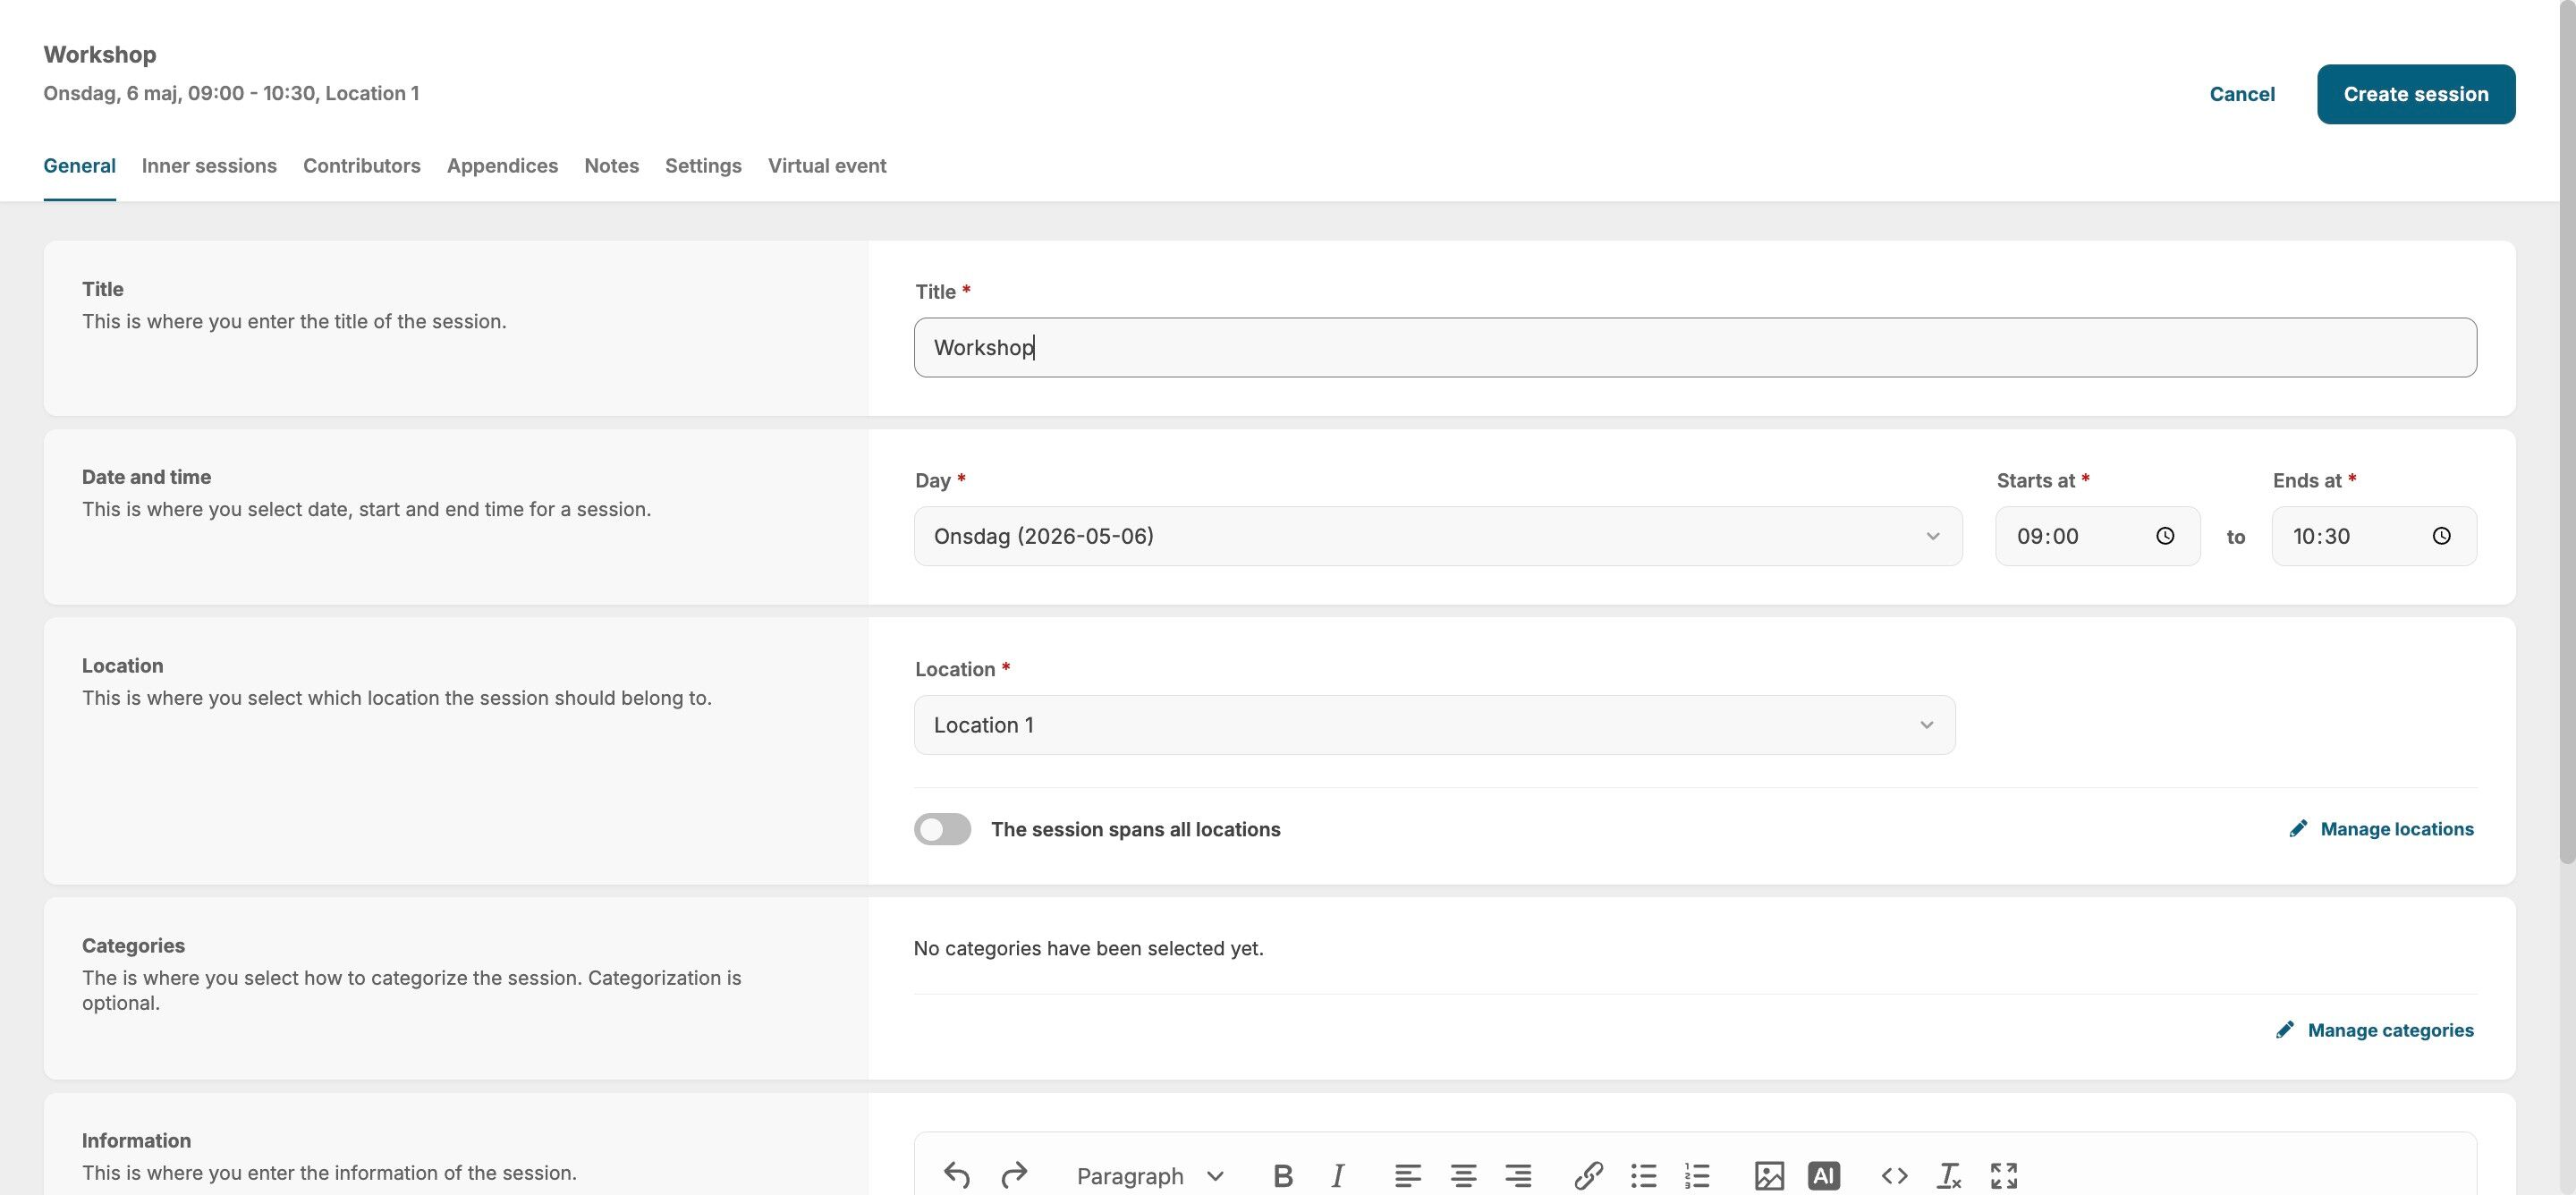Click the undo arrow in editor toolbar

[956, 1175]
